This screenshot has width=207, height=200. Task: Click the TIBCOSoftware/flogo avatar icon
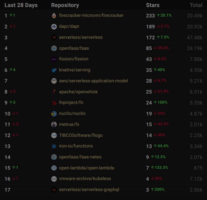pyautogui.click(x=54, y=135)
